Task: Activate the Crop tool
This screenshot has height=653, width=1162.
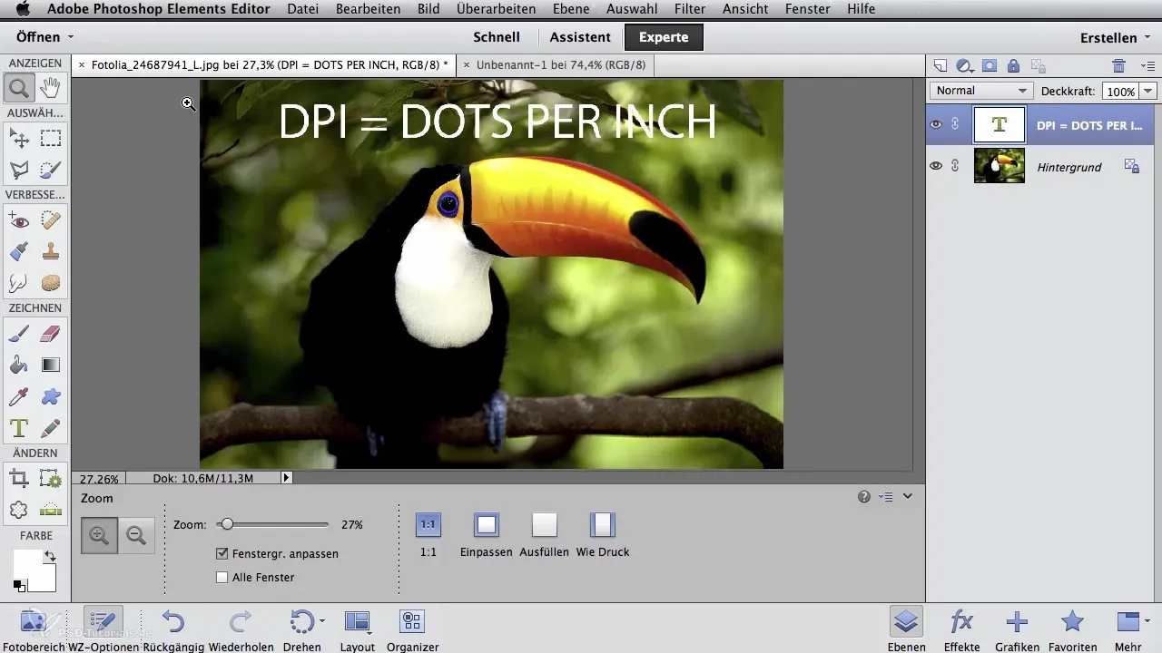Action: click(x=18, y=478)
